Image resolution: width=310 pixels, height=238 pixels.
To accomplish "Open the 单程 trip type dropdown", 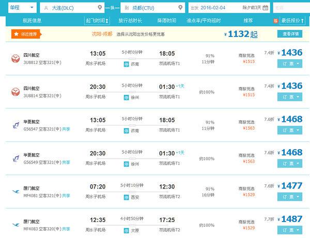I will (x=22, y=8).
